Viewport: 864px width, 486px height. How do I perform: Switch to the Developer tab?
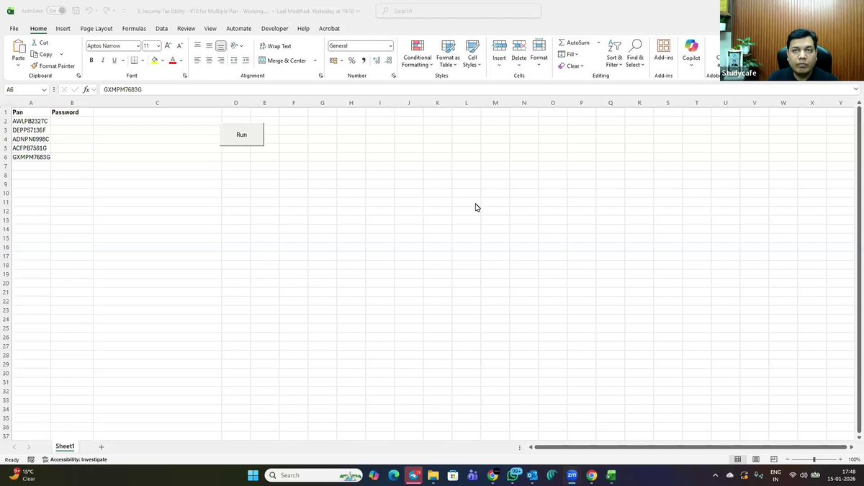274,29
